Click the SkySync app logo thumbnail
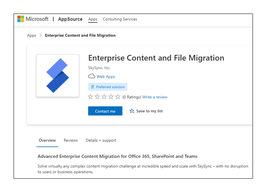The width and height of the screenshot is (268, 185). [58, 76]
